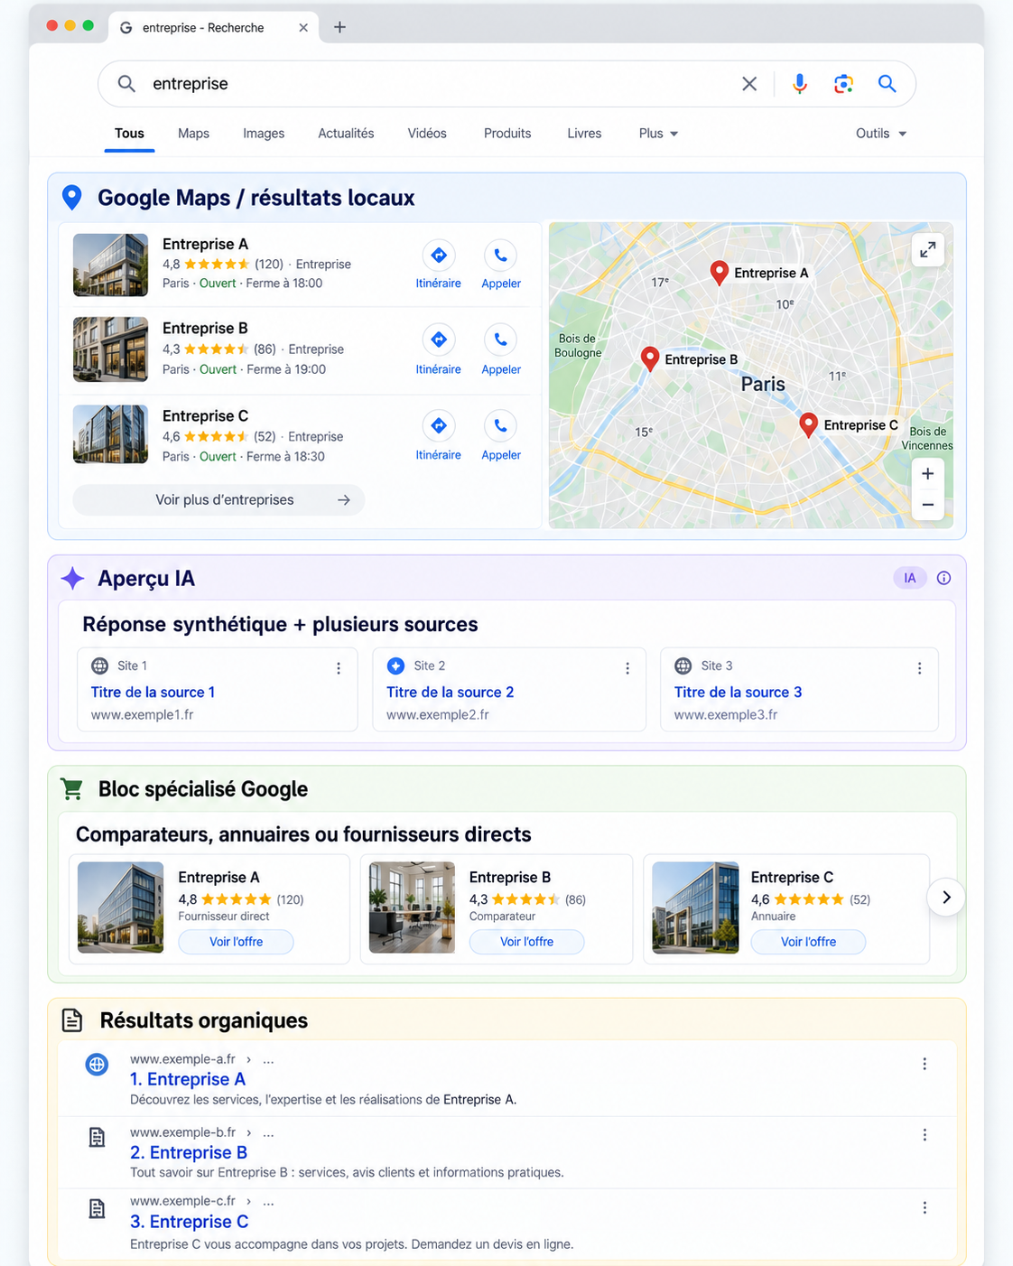Click Entreprise A name in local results
Screen dimensions: 1013x1266
click(205, 244)
